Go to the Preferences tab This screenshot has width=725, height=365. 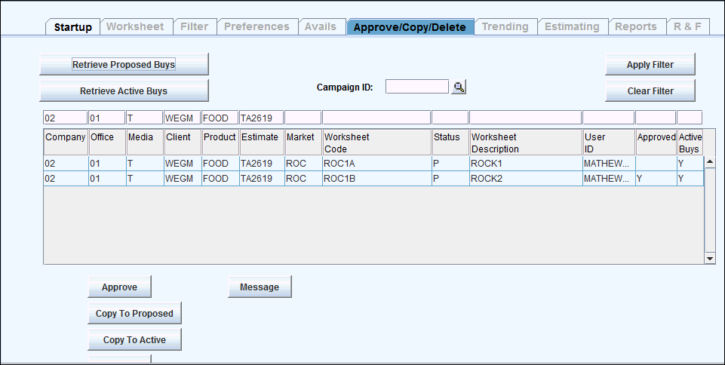click(257, 26)
